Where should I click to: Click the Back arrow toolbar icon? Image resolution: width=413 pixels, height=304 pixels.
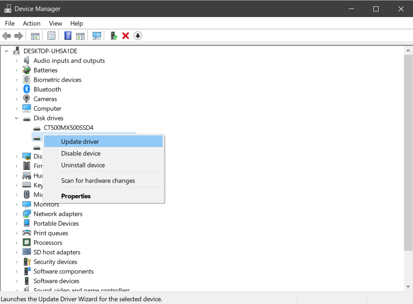tap(6, 36)
